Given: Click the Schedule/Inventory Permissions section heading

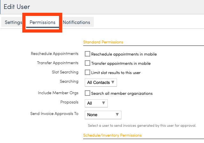Looking at the screenshot, I should (x=112, y=135).
